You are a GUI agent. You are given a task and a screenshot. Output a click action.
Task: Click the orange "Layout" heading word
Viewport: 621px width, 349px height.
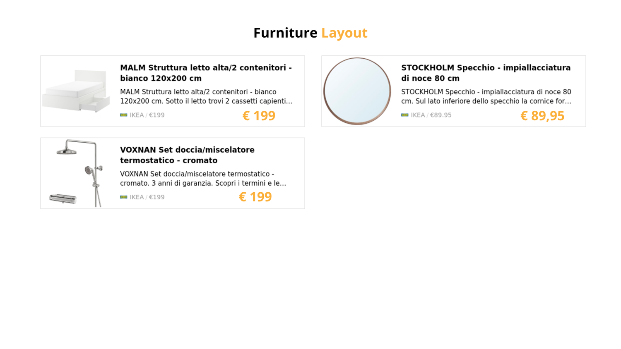click(x=344, y=33)
